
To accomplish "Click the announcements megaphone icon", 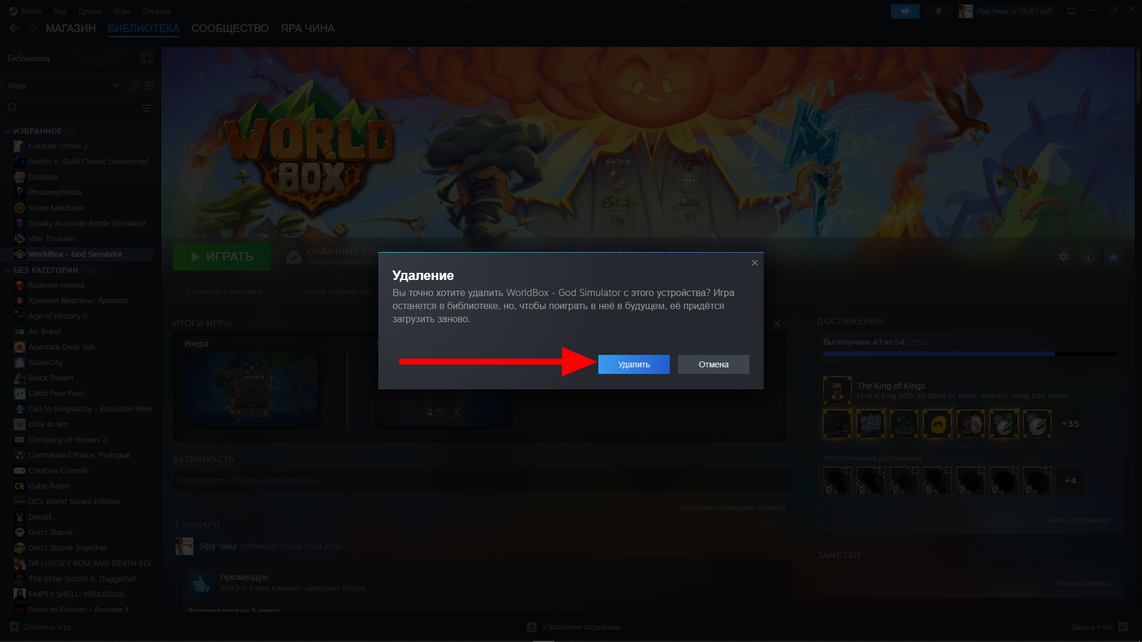I will 905,11.
